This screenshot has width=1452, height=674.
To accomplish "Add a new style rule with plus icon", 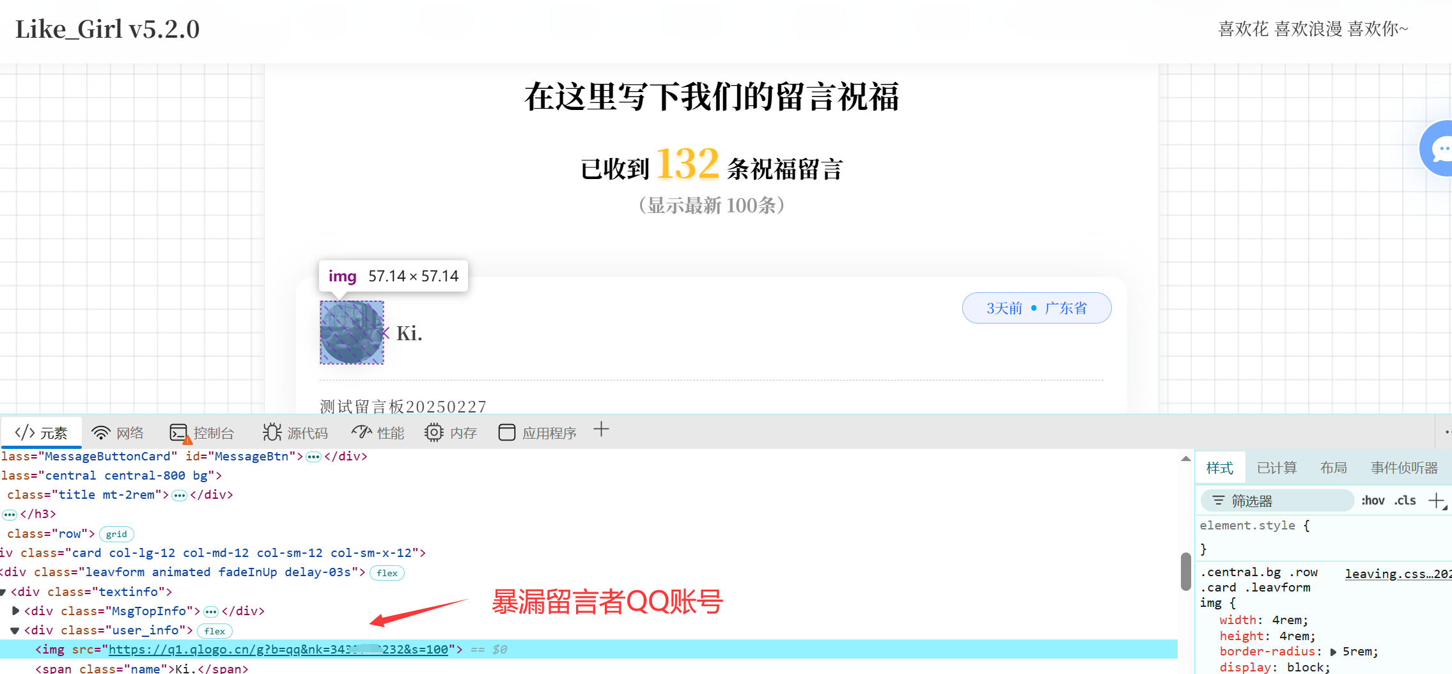I will tap(1436, 500).
